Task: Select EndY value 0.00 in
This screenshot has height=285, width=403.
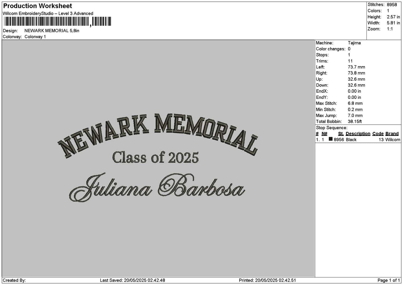Action: (x=354, y=97)
